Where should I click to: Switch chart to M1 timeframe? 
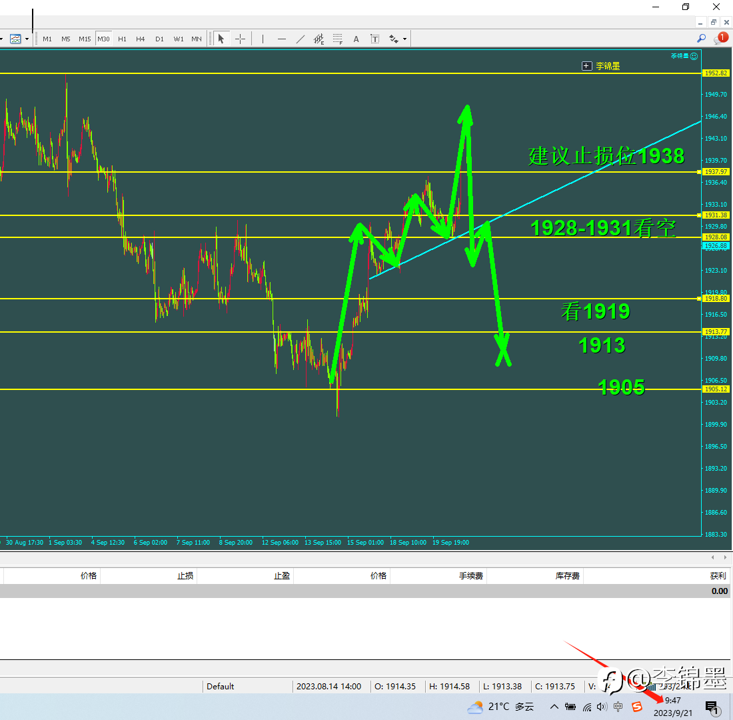47,39
